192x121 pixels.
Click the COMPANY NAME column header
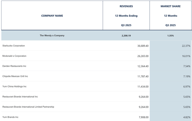(52, 16)
